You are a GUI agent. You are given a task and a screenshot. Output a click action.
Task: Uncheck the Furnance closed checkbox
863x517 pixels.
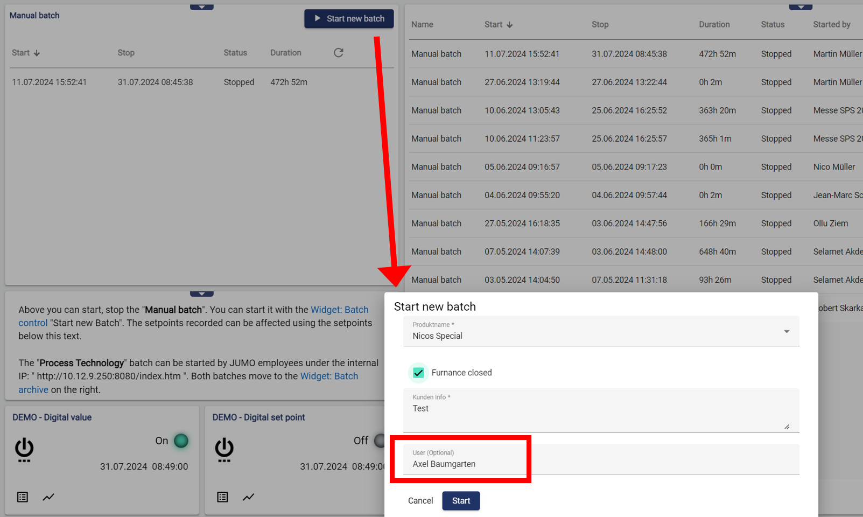(418, 373)
